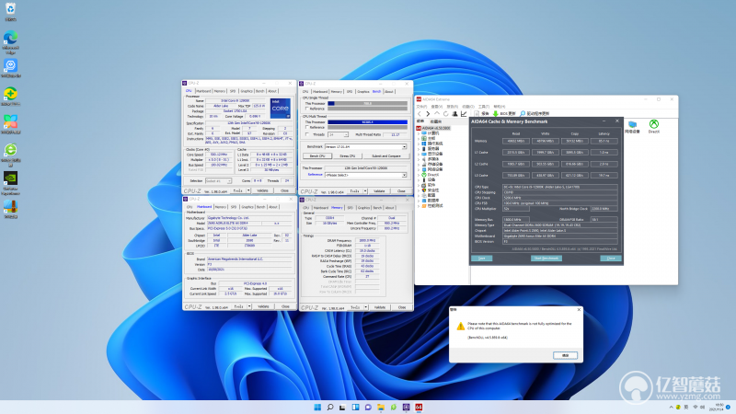Viewport: 736px width, 414px height.
Task: Open the DirectX Xbox icon in AIDA64 right pane
Action: (x=654, y=126)
